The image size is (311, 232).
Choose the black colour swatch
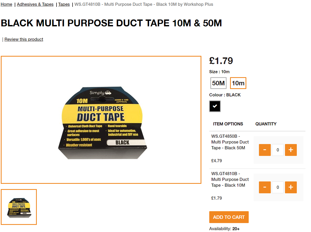coord(215,106)
